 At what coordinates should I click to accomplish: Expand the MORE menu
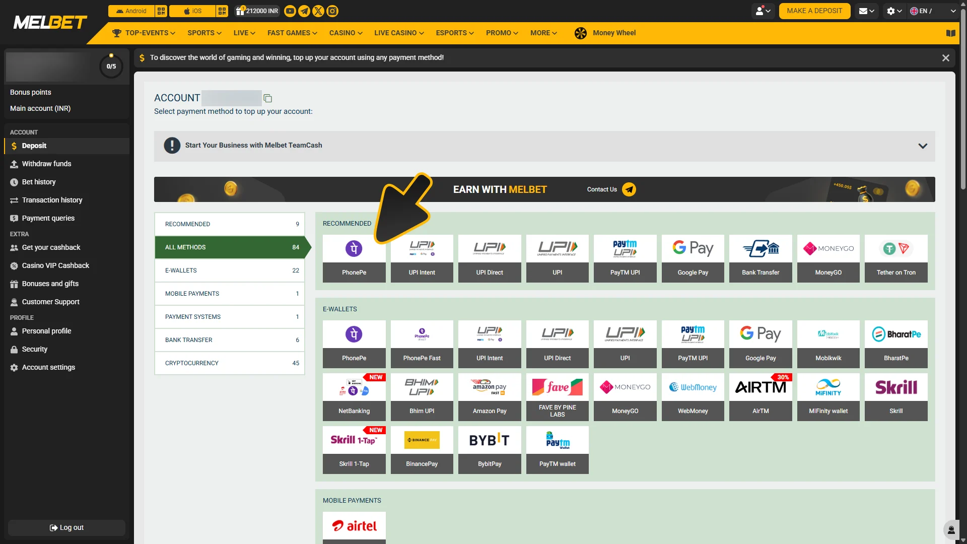tap(543, 33)
